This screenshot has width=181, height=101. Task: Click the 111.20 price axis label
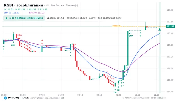point(170,45)
